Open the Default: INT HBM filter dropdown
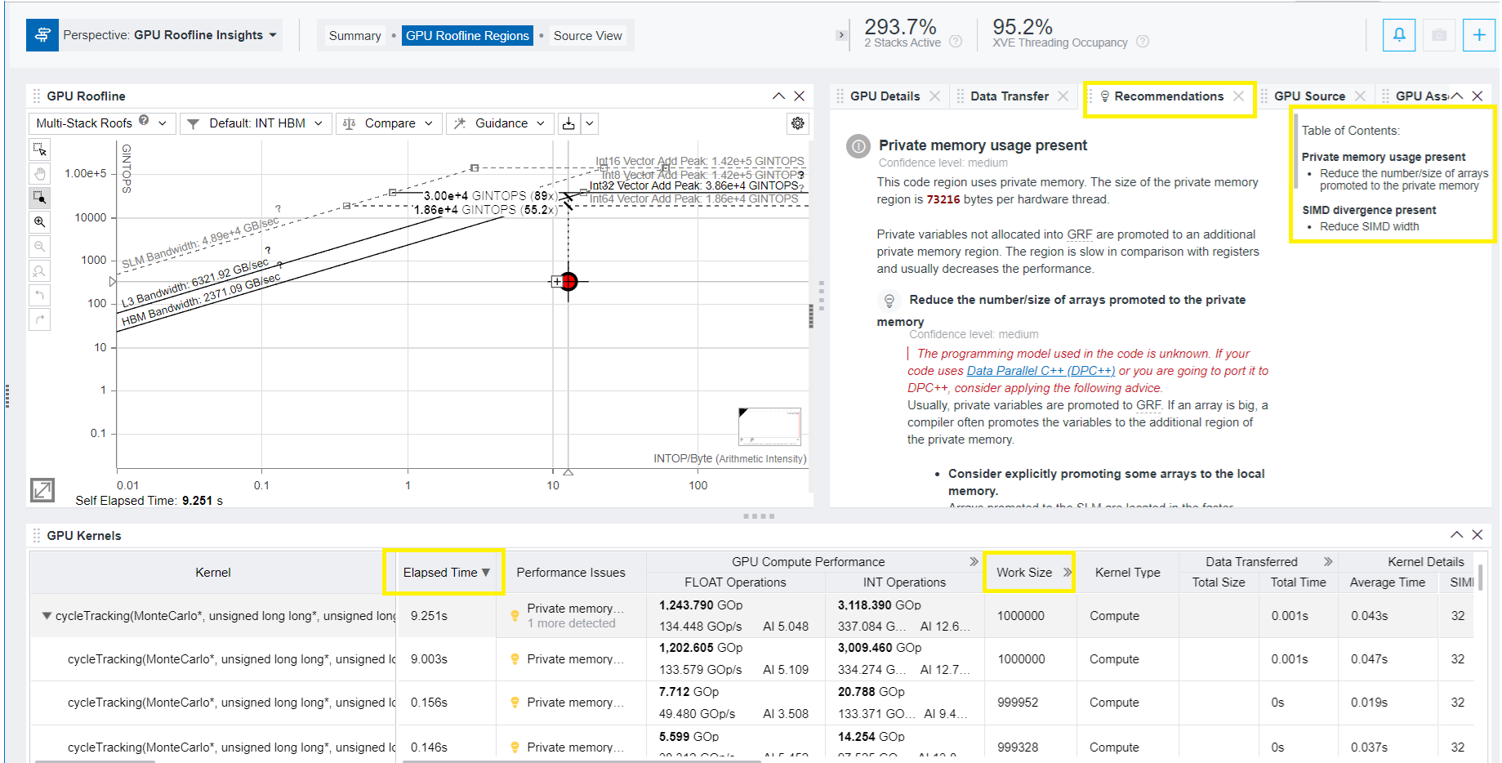The height and width of the screenshot is (763, 1502). coord(256,123)
